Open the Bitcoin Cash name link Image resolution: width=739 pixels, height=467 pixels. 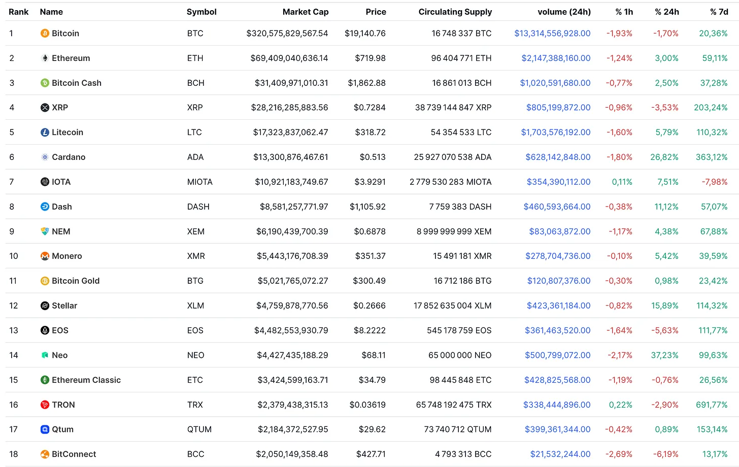click(77, 83)
